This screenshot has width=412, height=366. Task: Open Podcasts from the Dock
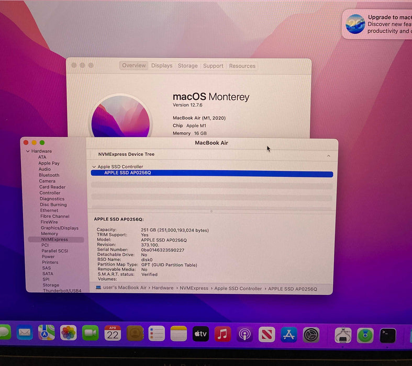(x=244, y=334)
